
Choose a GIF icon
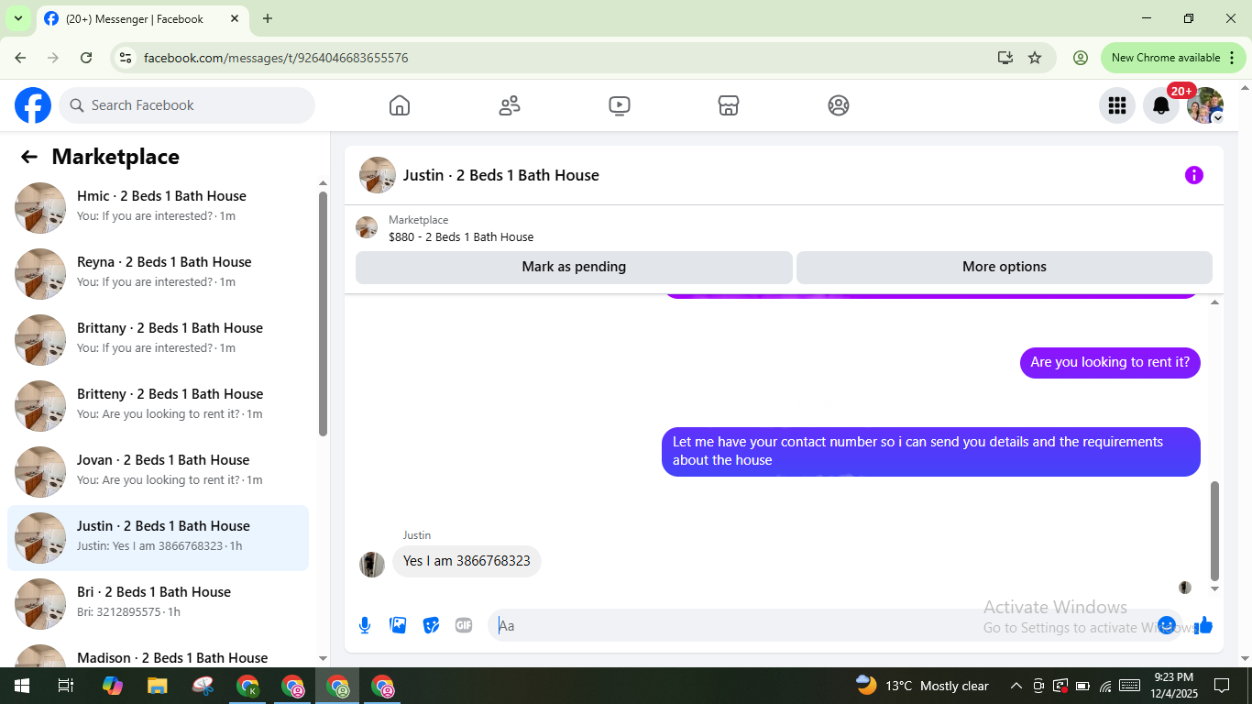tap(464, 625)
